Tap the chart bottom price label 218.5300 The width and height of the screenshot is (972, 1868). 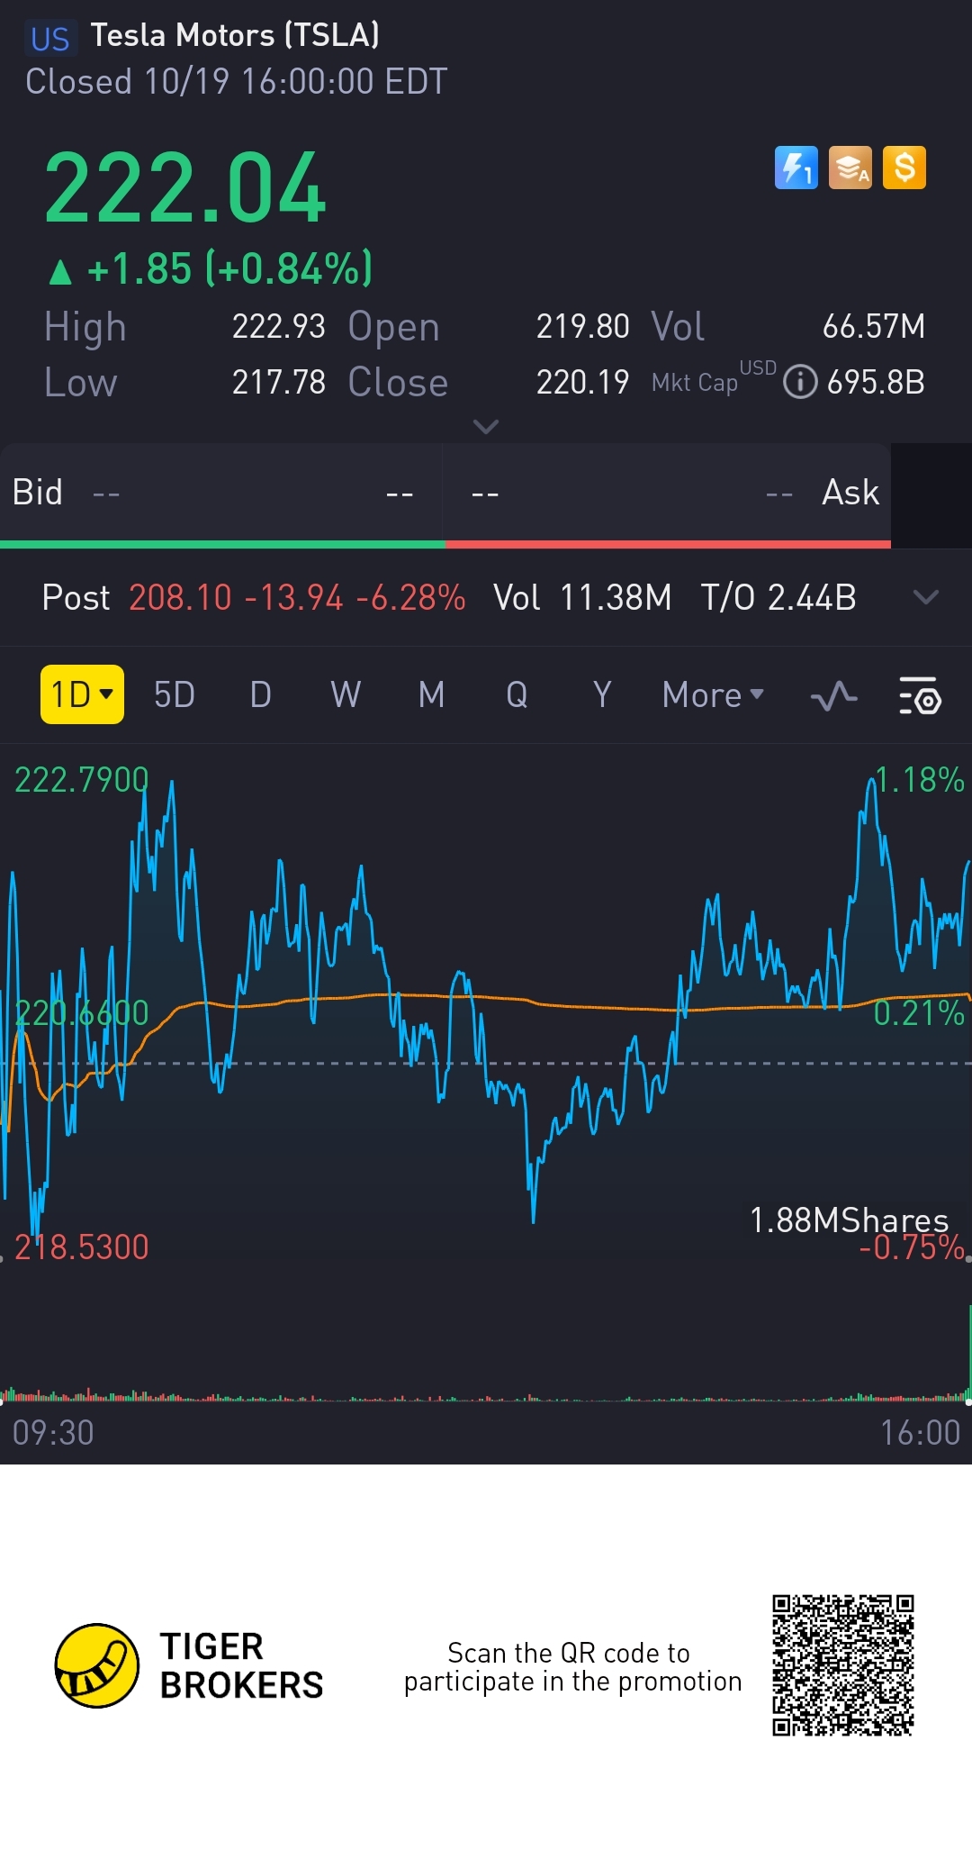(81, 1247)
